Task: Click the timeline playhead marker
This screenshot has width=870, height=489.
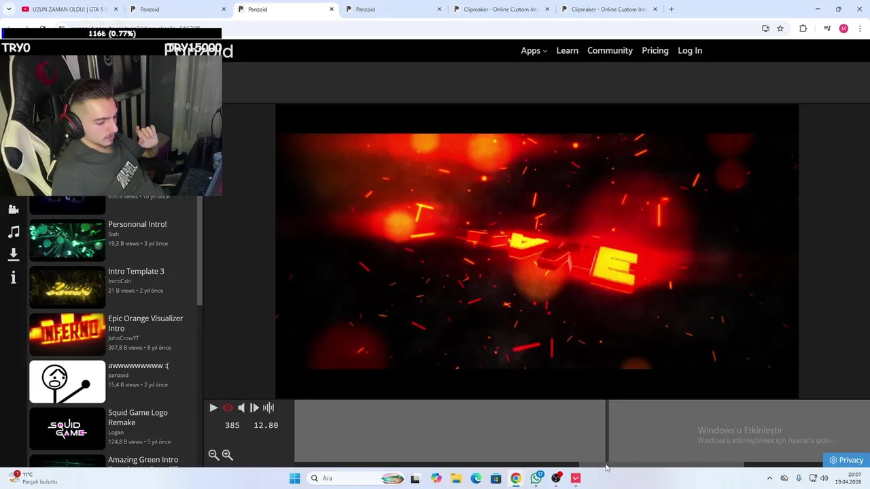Action: tap(606, 431)
